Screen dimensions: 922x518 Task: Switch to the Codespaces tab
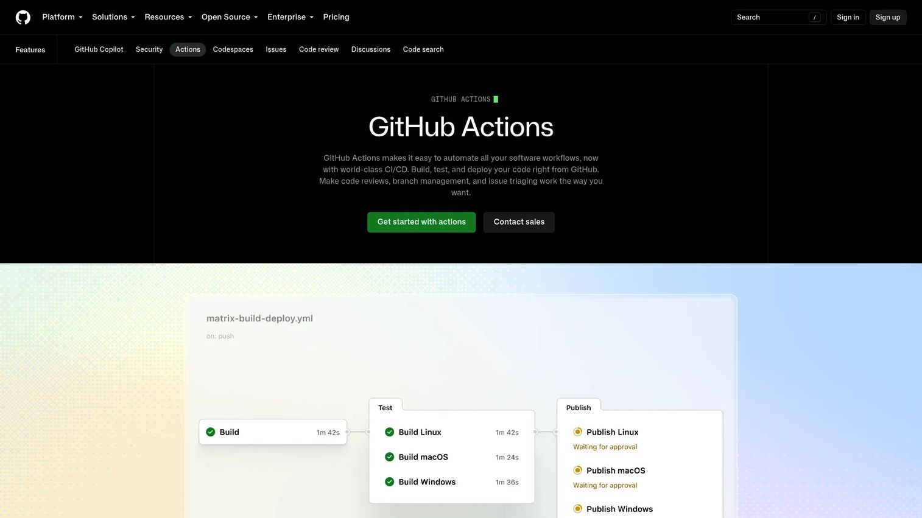233,49
